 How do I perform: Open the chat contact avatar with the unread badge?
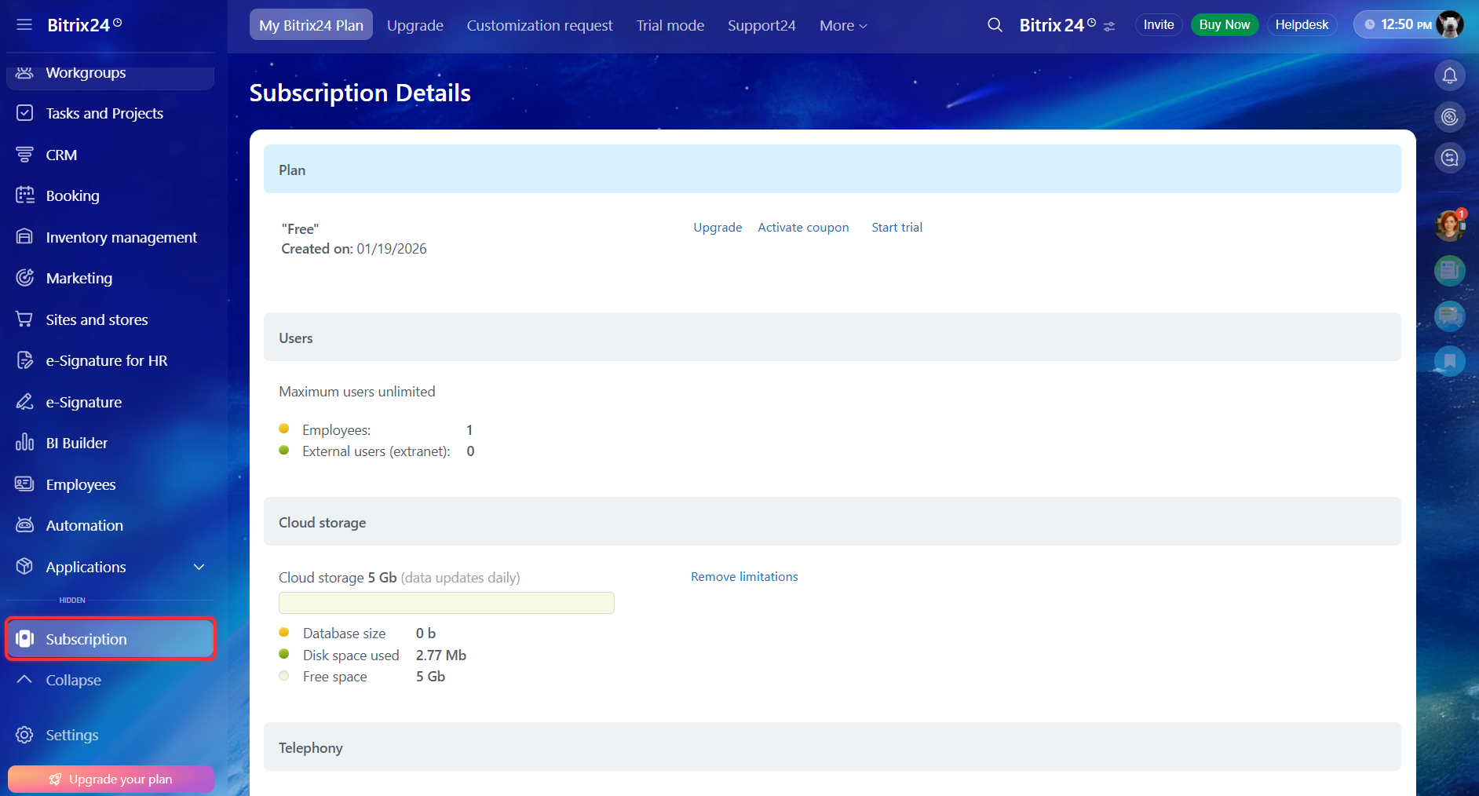click(x=1448, y=226)
